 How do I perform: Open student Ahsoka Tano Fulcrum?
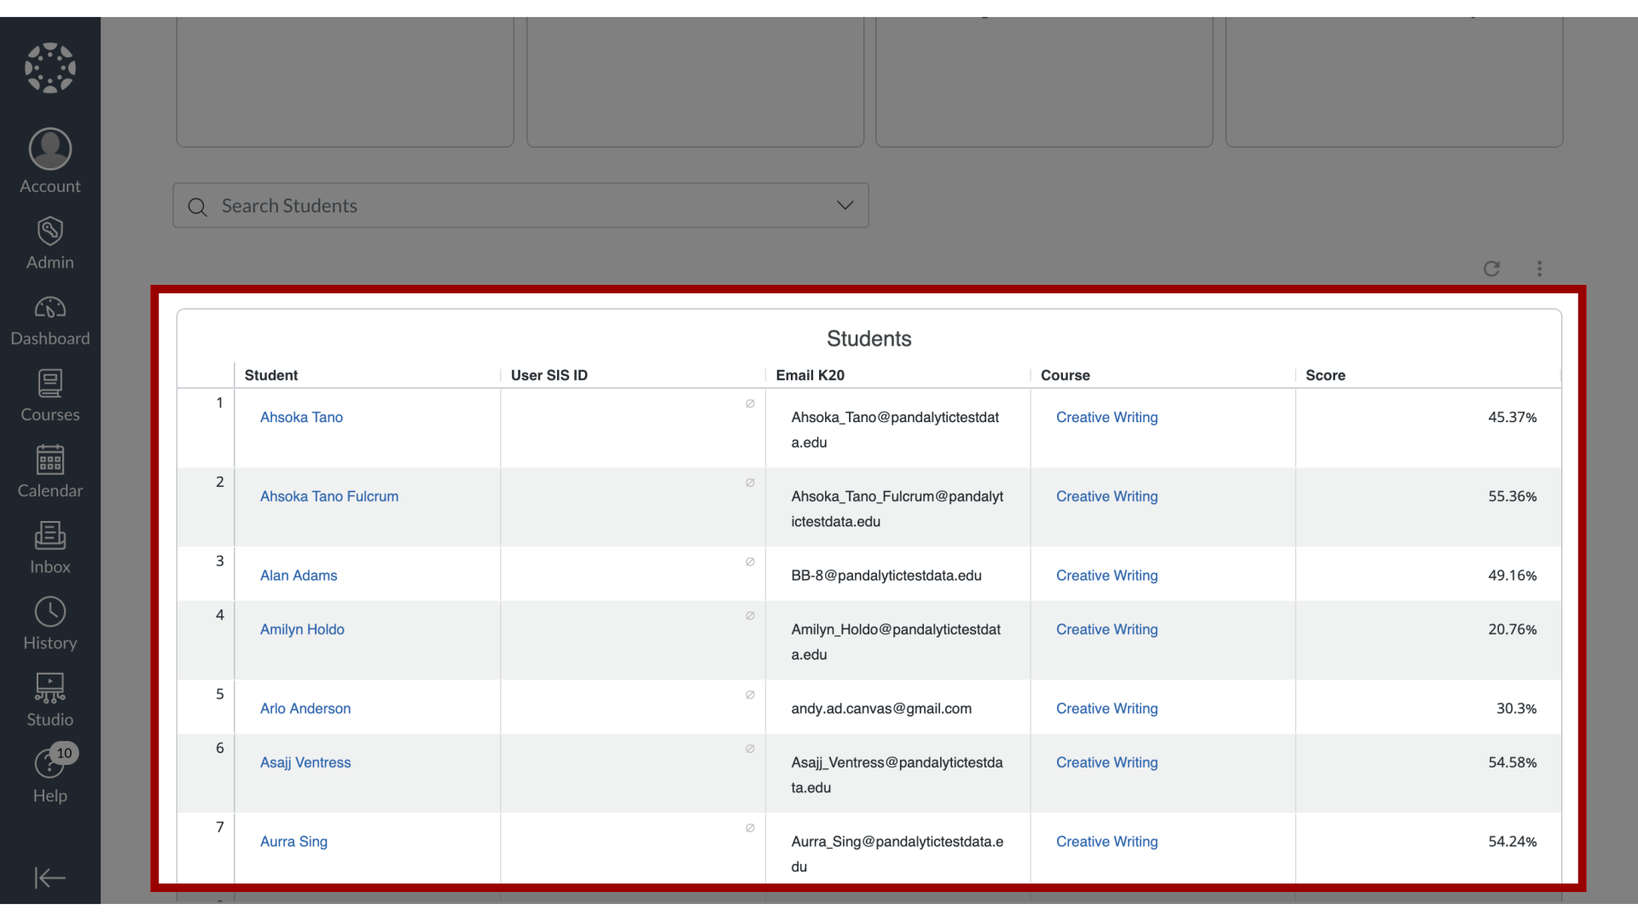coord(328,496)
